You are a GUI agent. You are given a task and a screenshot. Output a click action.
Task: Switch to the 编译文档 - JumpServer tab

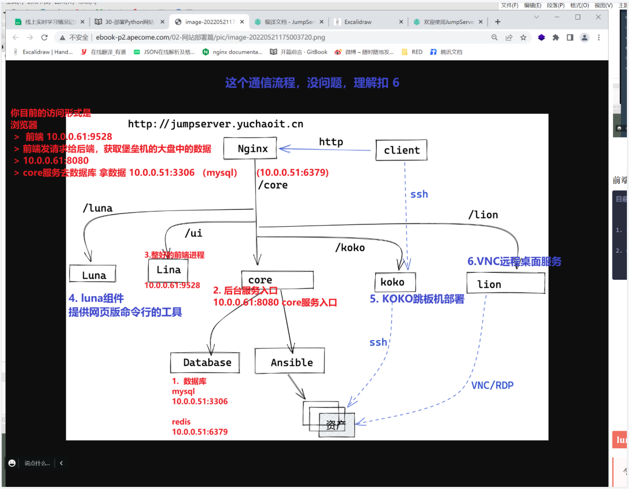(289, 22)
